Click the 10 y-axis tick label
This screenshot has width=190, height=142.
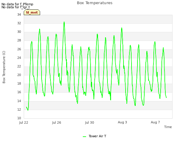coord(19,118)
